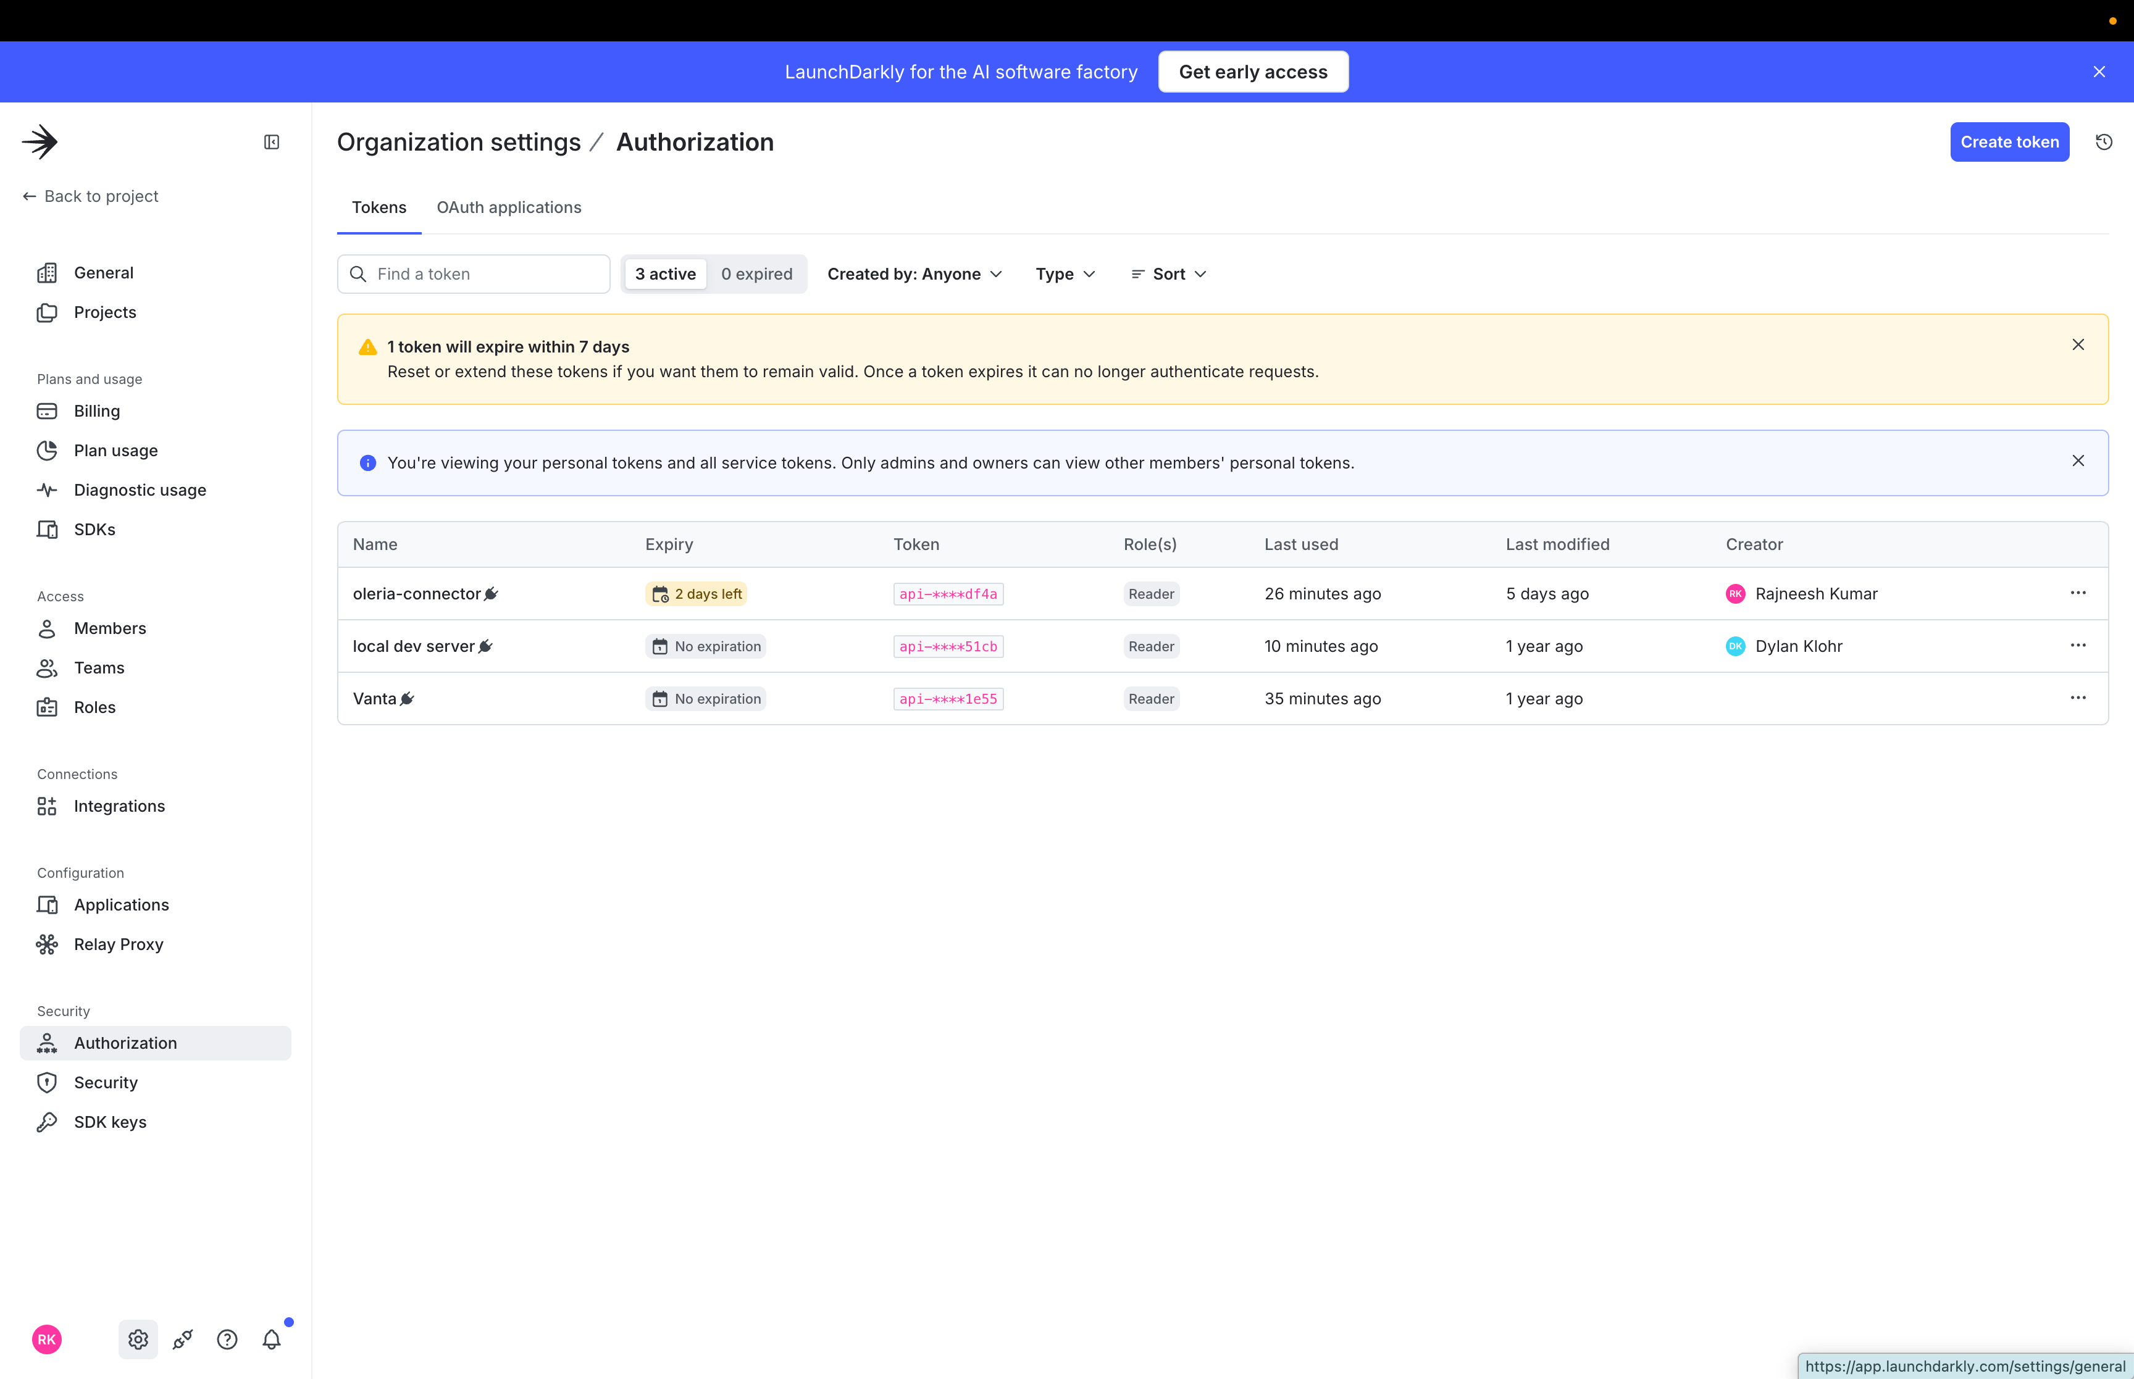Click the search magnifier icon

click(x=358, y=274)
